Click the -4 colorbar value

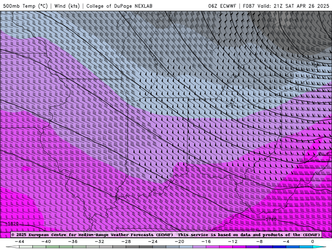click(286, 242)
